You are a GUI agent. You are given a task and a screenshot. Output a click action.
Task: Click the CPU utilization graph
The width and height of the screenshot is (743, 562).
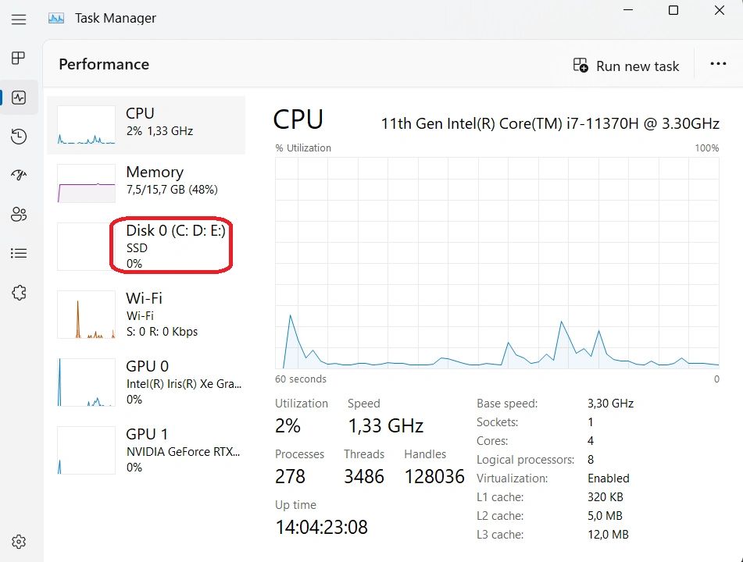[497, 262]
